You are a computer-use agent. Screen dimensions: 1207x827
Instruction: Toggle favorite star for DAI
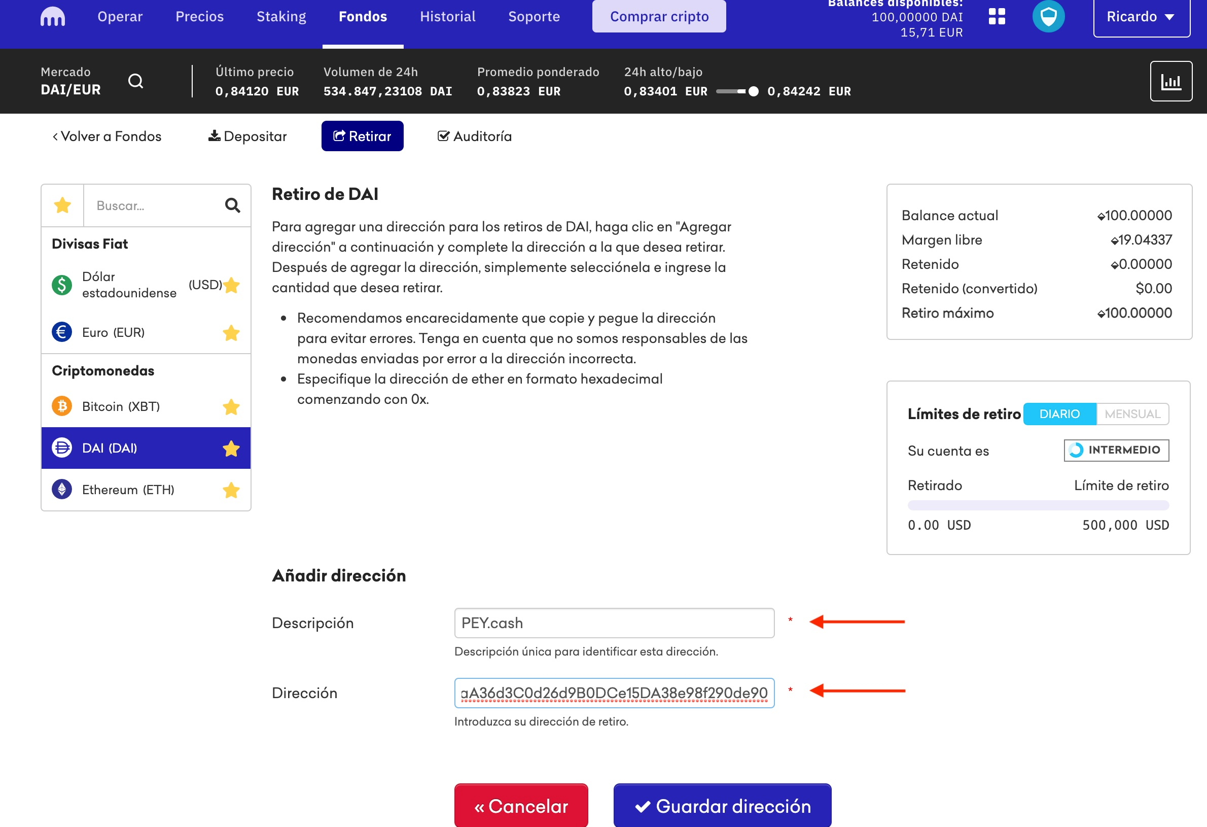point(231,449)
